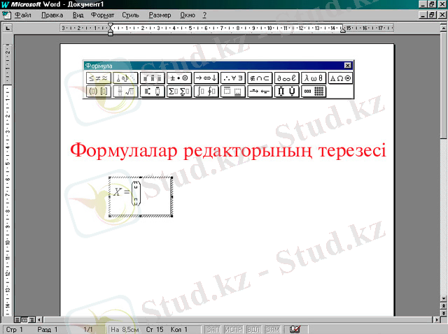
Task: Open the Размер menu
Action: [160, 14]
